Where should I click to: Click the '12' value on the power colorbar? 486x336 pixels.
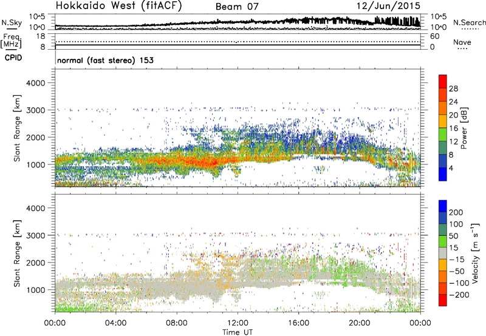(453, 142)
